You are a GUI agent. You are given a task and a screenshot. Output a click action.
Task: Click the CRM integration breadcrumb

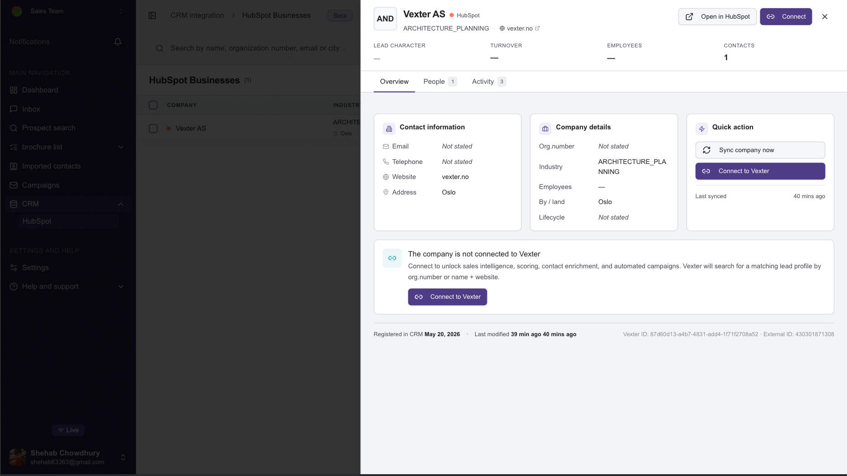click(197, 15)
